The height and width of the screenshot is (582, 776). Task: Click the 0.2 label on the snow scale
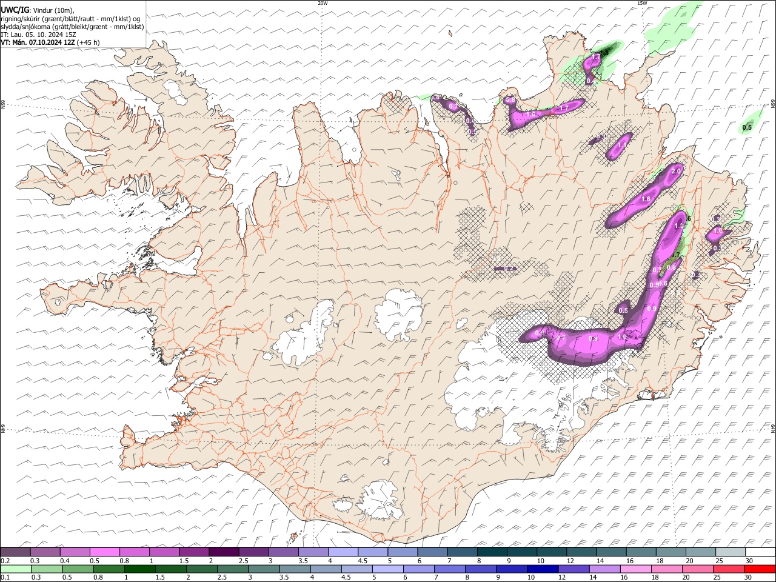coord(5,561)
